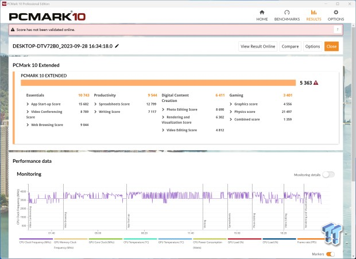Click the Benchmarks gauge icon
356x259 pixels.
(287, 12)
